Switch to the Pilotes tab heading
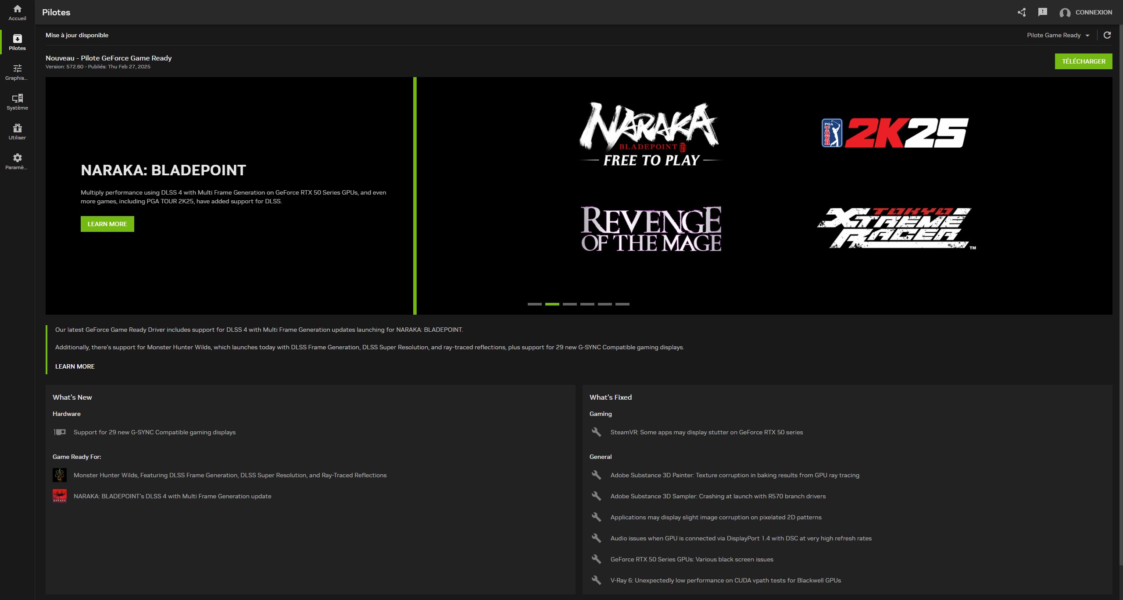Image resolution: width=1123 pixels, height=600 pixels. [56, 12]
